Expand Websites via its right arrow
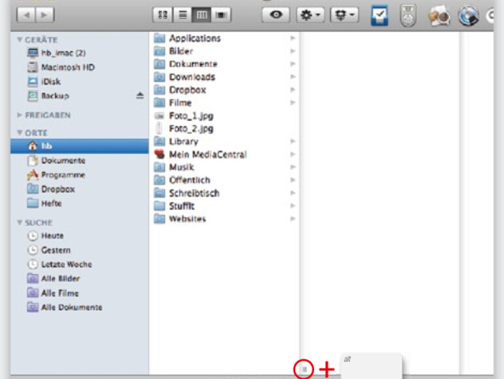Screen dimensions: 504x379 tap(293, 218)
